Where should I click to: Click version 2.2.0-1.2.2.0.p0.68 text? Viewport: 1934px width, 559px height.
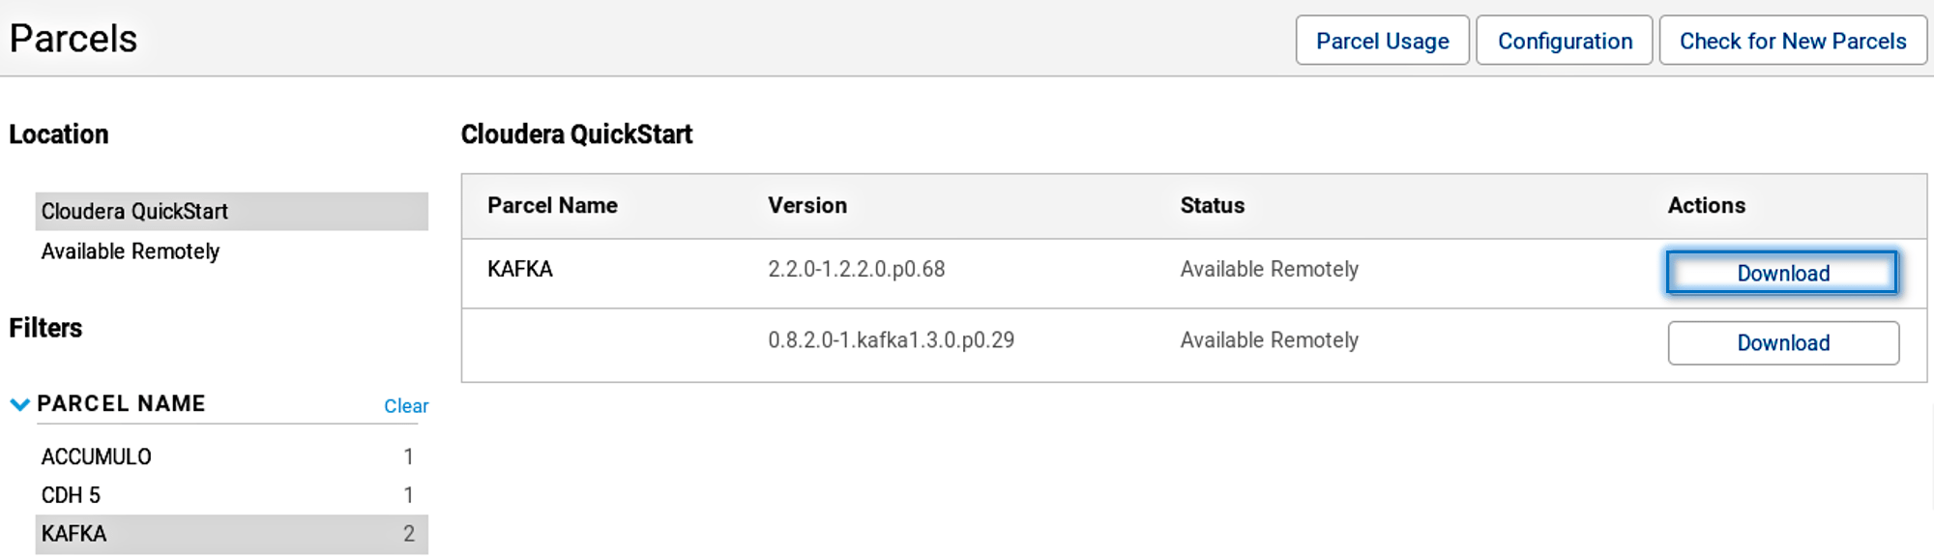[857, 269]
